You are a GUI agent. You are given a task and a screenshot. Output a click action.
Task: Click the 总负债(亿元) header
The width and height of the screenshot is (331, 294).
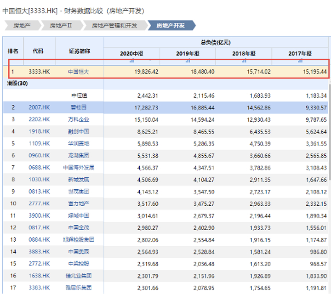216,42
